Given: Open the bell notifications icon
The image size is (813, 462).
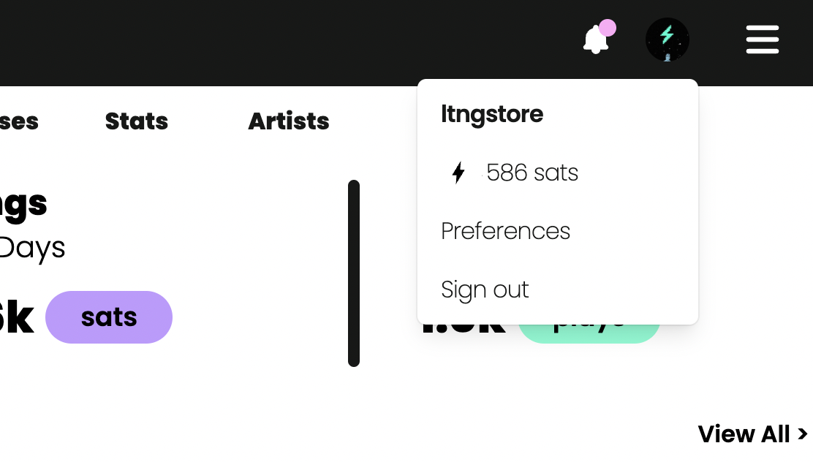Looking at the screenshot, I should 595,39.
